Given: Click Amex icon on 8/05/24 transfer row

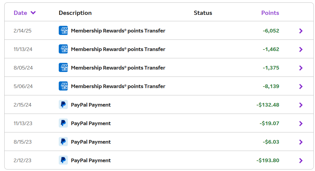Looking at the screenshot, I should 63,68.
